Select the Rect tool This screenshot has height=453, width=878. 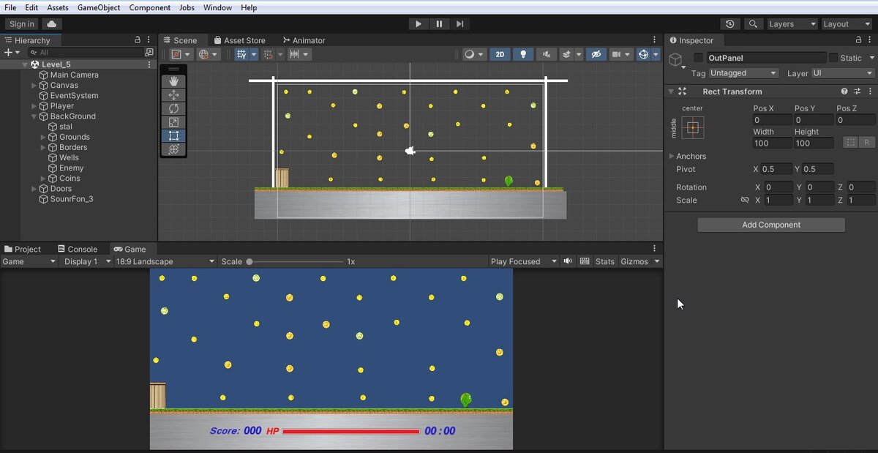click(173, 135)
